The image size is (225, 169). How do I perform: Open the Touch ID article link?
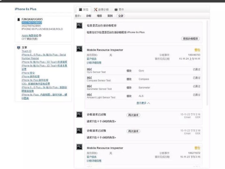26,51
